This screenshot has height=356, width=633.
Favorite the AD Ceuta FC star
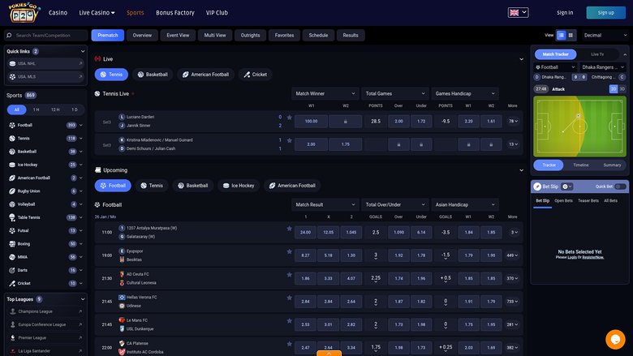point(290,275)
